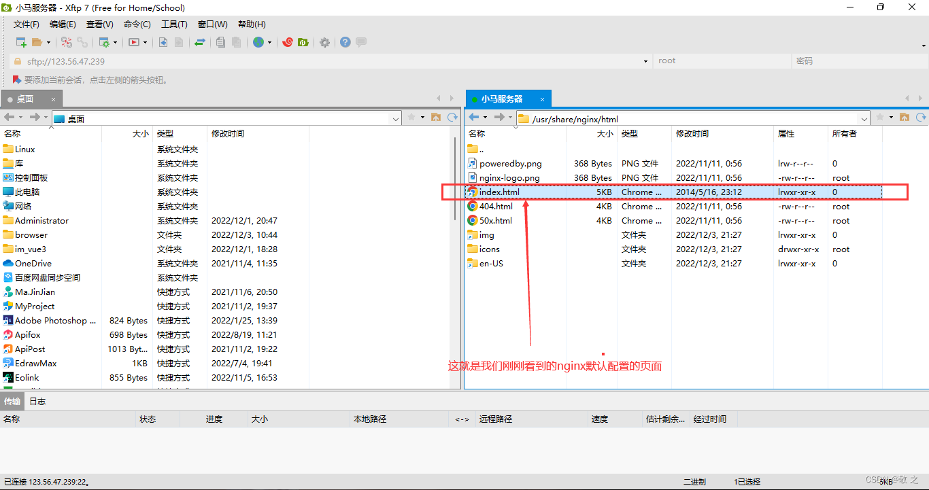The image size is (929, 490).
Task: Sort remote files by 属性 column
Action: point(800,134)
